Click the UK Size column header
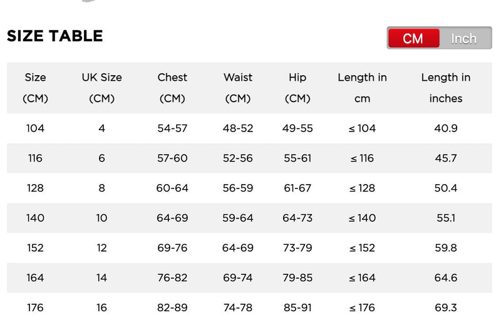This screenshot has height=335, width=501. tap(102, 88)
